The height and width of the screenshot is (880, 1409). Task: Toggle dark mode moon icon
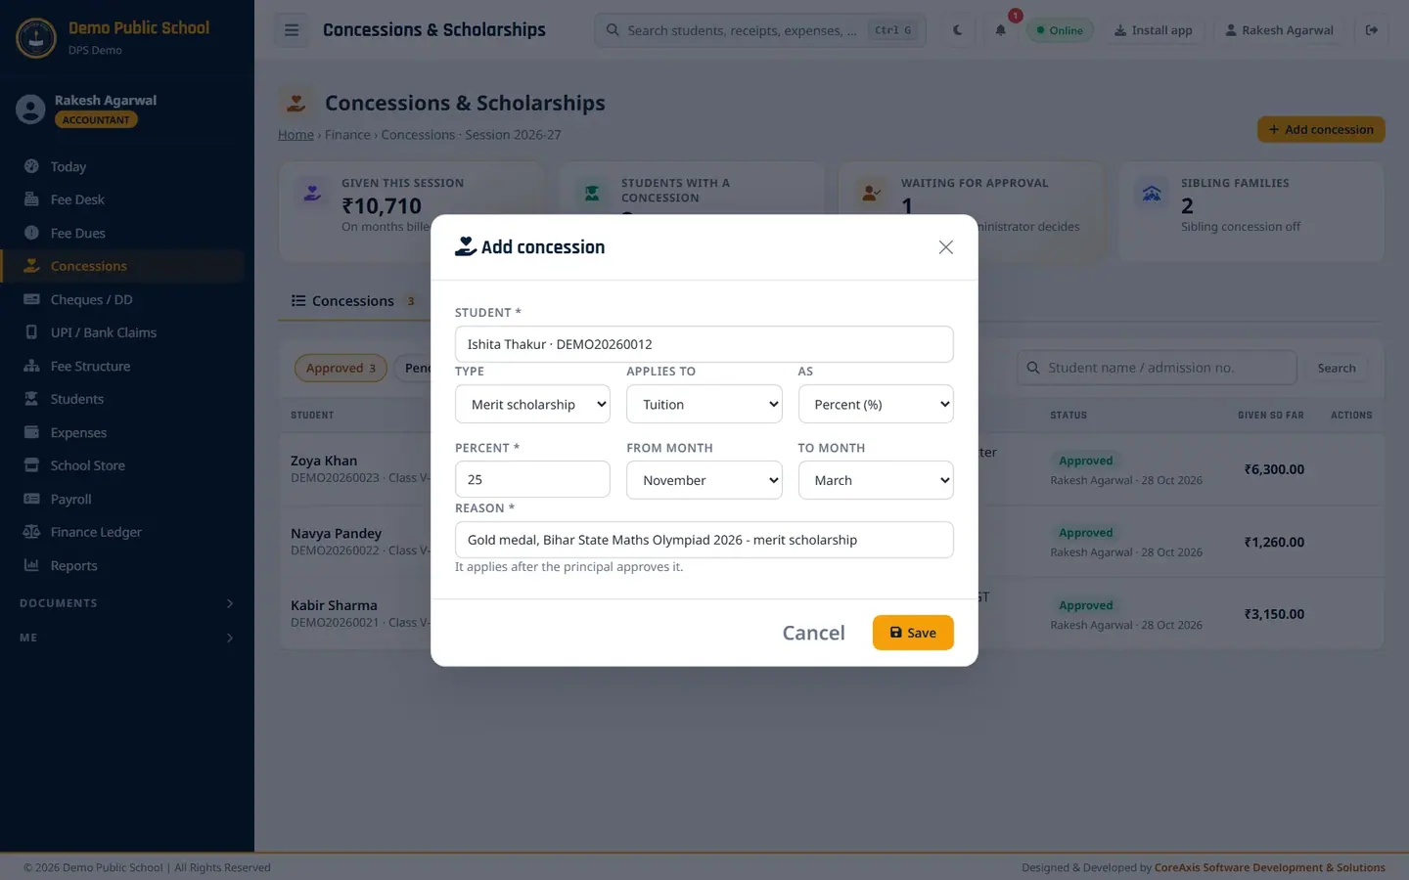[x=957, y=30]
